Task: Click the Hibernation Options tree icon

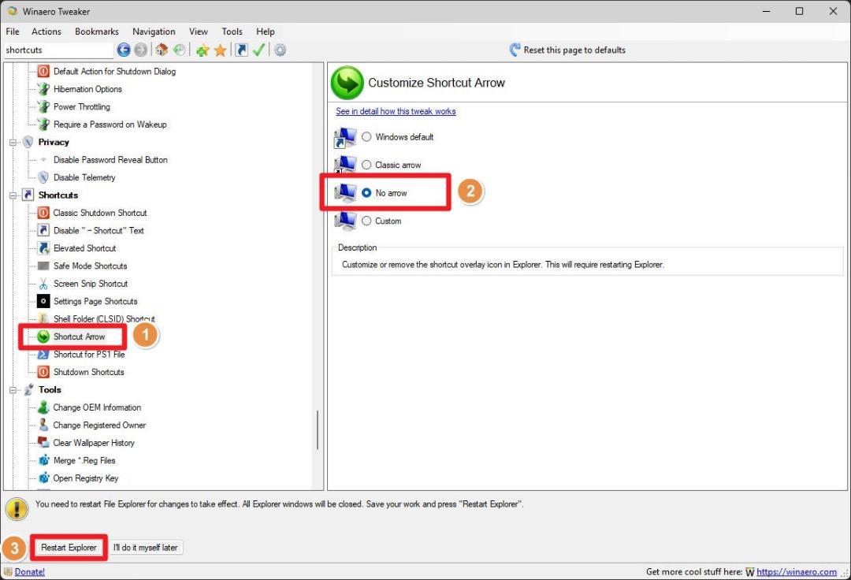Action: pyautogui.click(x=43, y=89)
